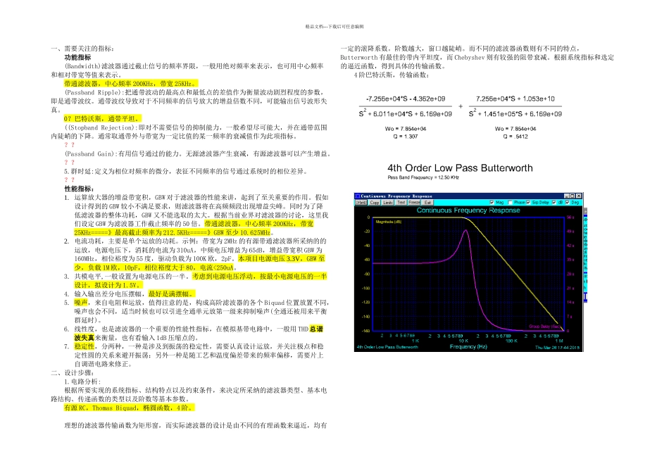The height and width of the screenshot is (473, 669).
Task: Click the highlighted word '噪声' in item 5
Action: pos(81,303)
